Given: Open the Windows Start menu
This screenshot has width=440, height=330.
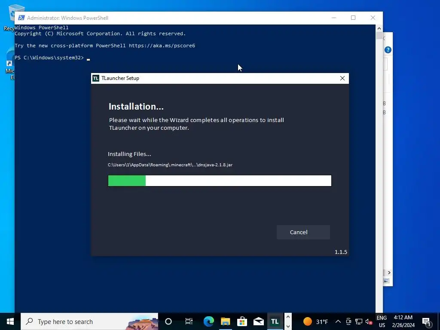Looking at the screenshot, I should coord(10,321).
